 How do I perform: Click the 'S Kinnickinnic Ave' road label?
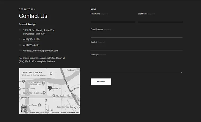[68, 86]
